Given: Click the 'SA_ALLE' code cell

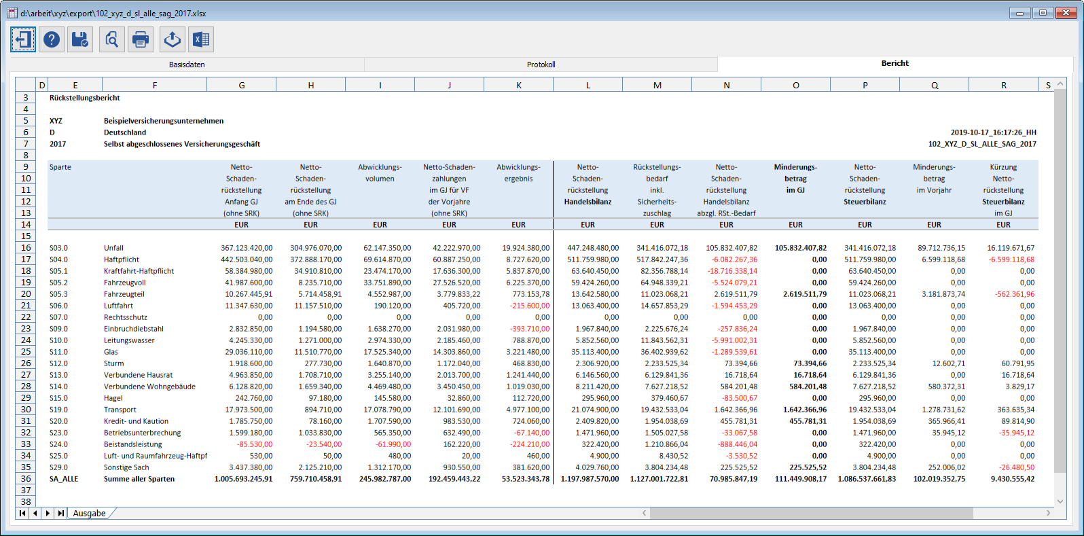Looking at the screenshot, I should click(64, 479).
